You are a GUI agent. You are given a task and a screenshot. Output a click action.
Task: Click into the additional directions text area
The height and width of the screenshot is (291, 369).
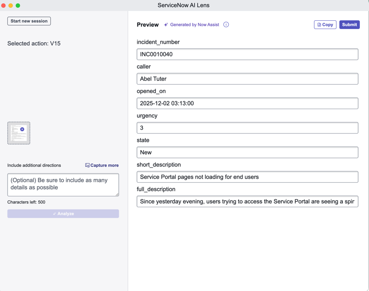(63, 185)
